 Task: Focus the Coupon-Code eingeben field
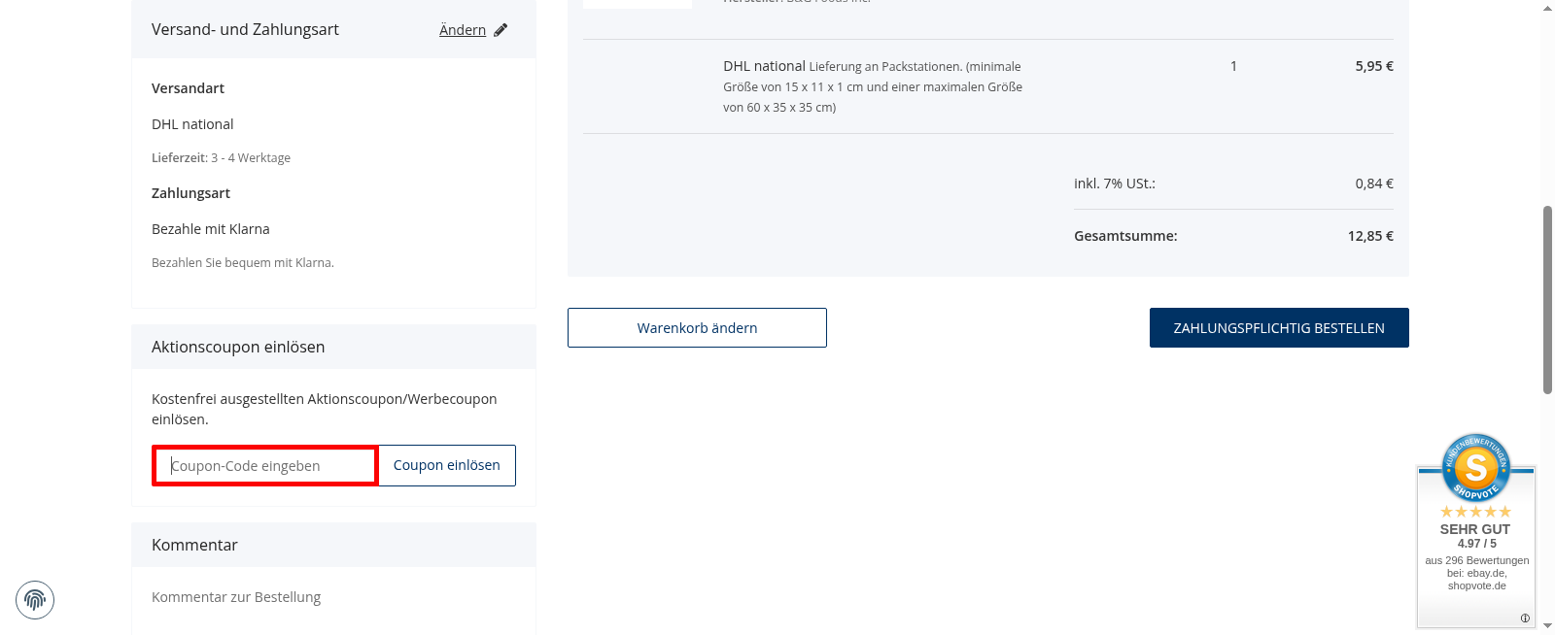265,466
